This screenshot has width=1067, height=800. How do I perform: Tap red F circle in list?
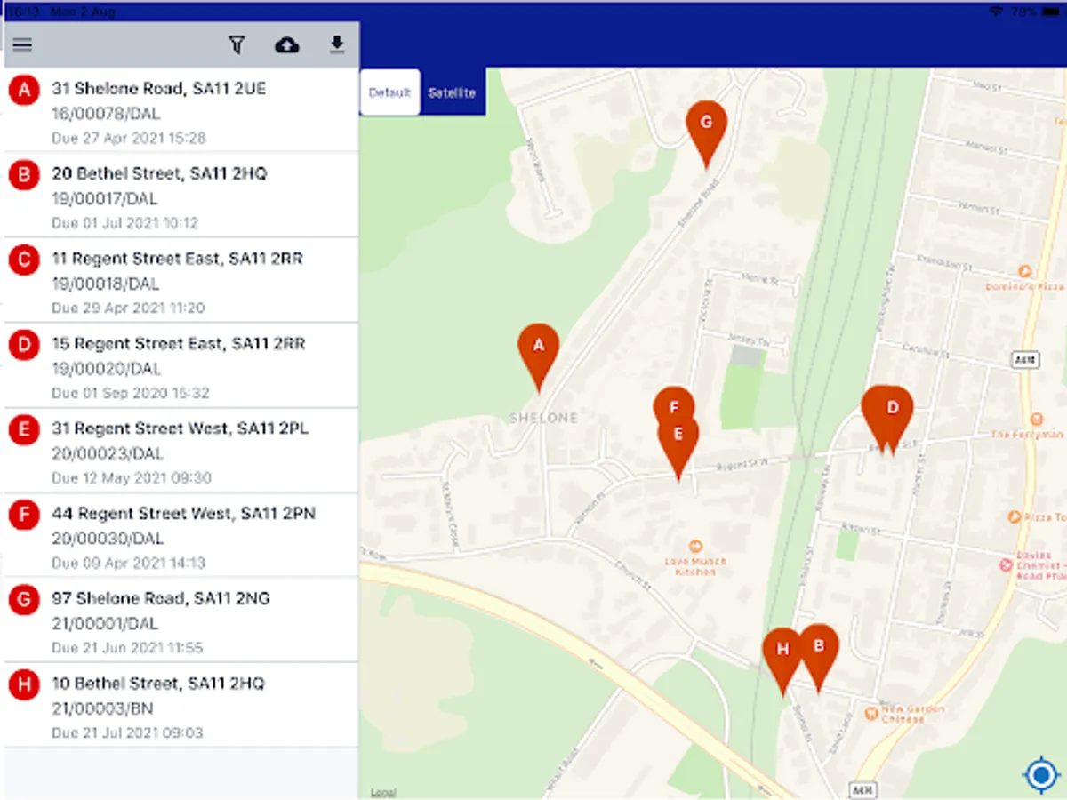point(24,515)
